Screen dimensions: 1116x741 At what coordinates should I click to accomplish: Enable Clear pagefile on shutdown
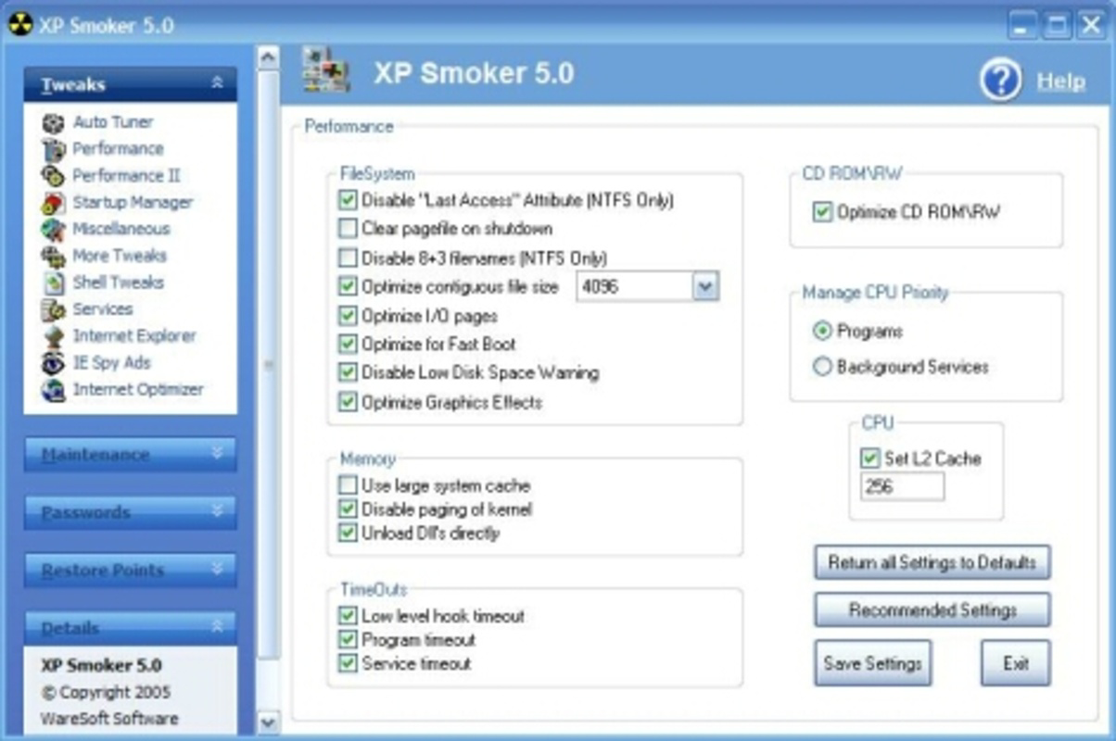347,230
